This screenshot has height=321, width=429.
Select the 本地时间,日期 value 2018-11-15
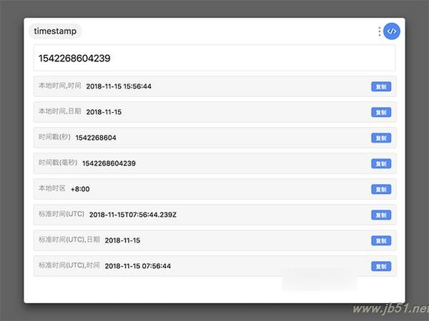coord(104,112)
